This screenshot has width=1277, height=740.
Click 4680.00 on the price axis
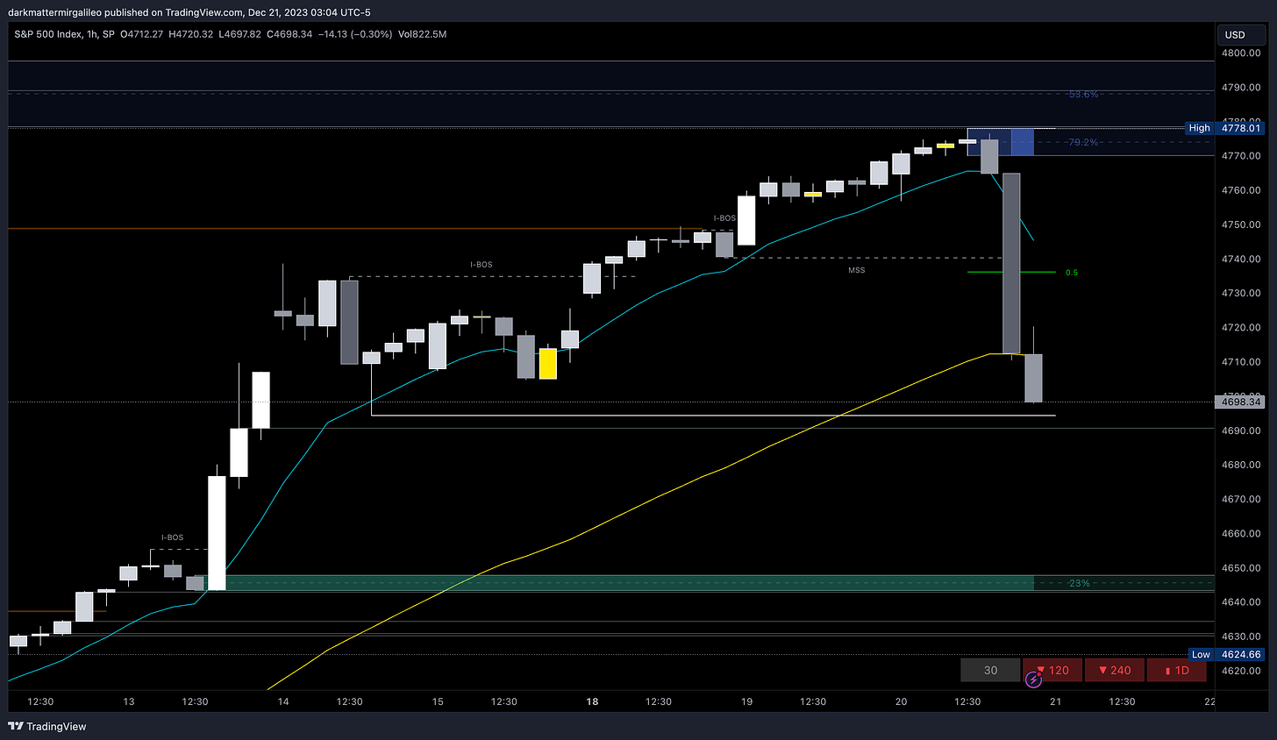pos(1241,465)
